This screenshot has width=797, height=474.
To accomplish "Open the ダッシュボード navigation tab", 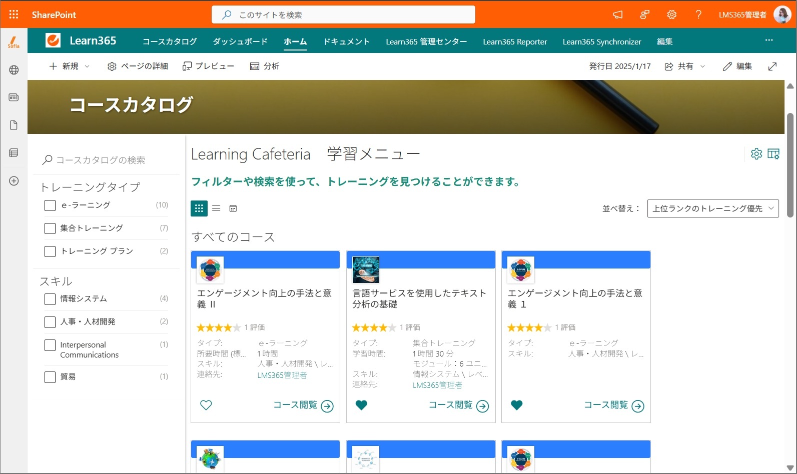I will pyautogui.click(x=240, y=41).
